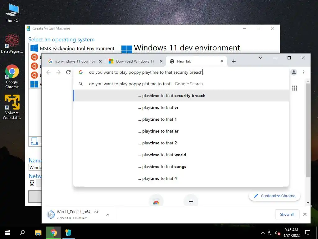Image resolution: width=318 pixels, height=239 pixels.
Task: Select the New Tab tab
Action: click(196, 61)
